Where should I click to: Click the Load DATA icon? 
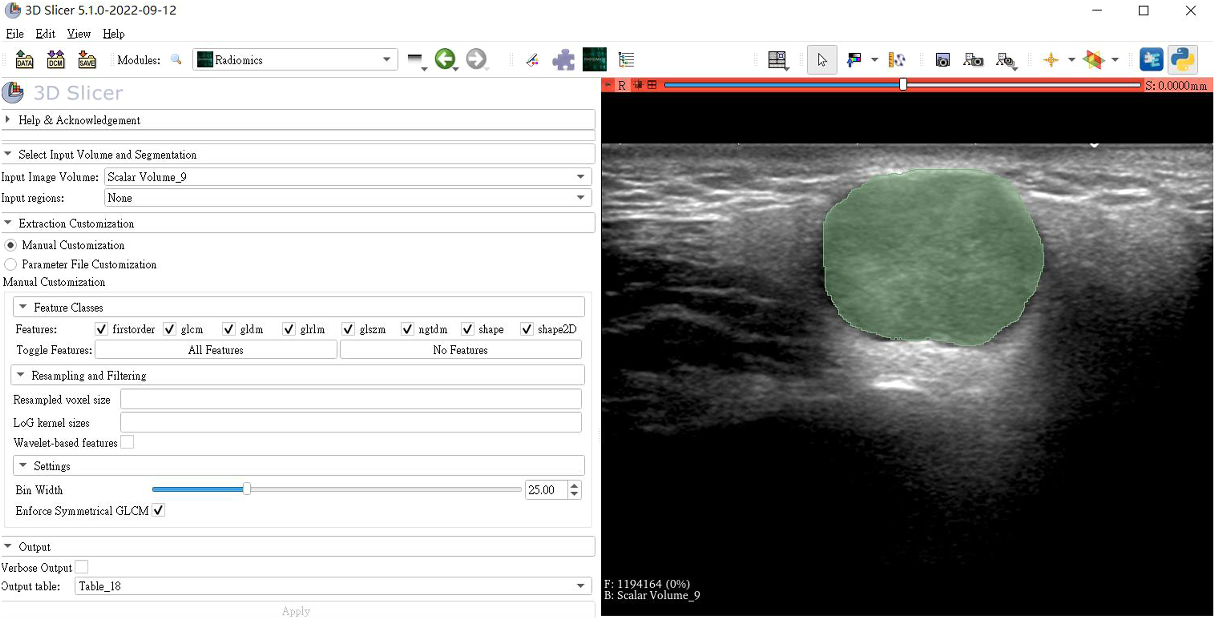24,60
